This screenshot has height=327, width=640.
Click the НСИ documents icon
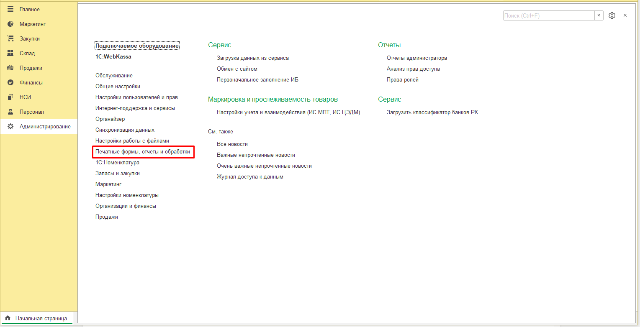pos(11,97)
